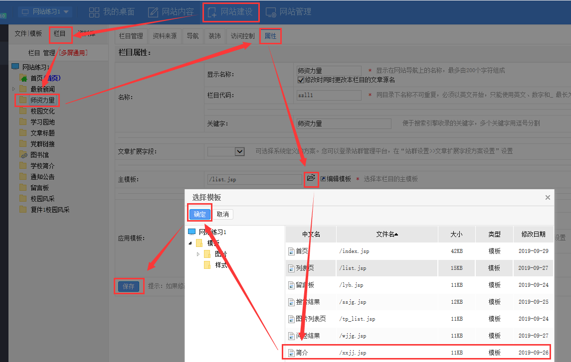Select the 简介 template file icon
This screenshot has height=362, width=571.
tap(292, 353)
